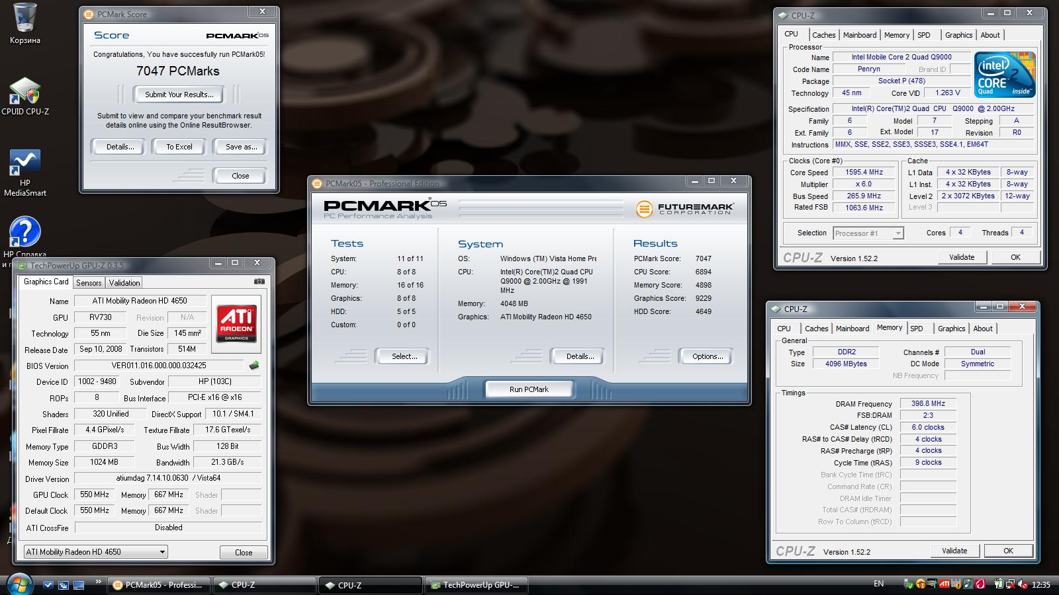The width and height of the screenshot is (1059, 595).
Task: Switch to Mainboard tab in top CPU-Z
Action: pos(860,35)
